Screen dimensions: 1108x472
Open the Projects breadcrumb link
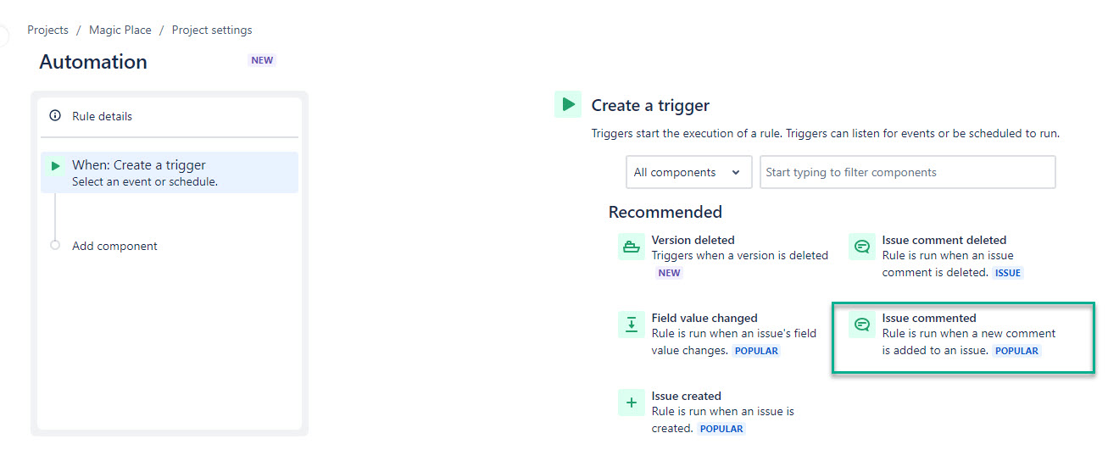[x=47, y=30]
